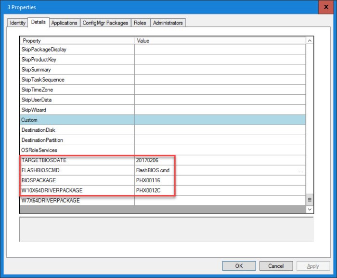The width and height of the screenshot is (337, 278).
Task: Close the Properties dialog window
Action: [325, 7]
